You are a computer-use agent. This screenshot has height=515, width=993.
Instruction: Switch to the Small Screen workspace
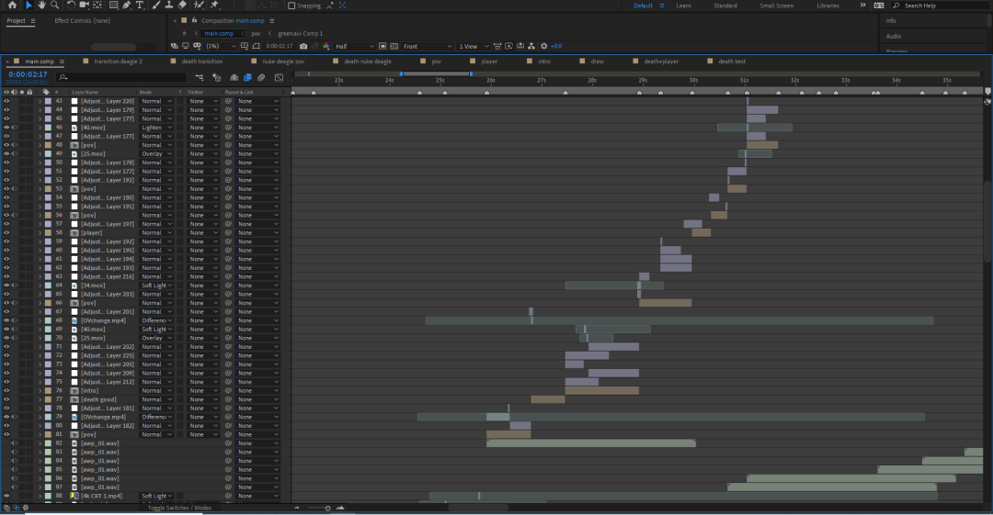(x=776, y=6)
